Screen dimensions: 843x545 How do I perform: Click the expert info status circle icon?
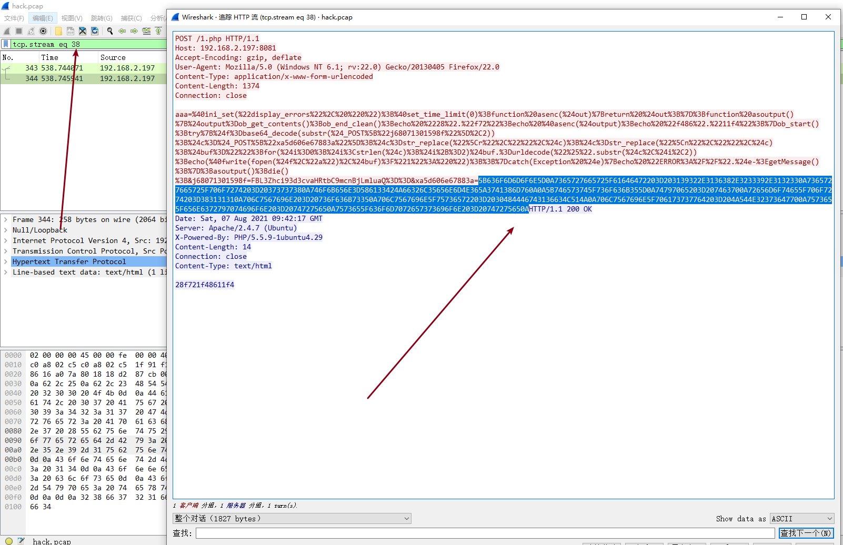pyautogui.click(x=8, y=541)
